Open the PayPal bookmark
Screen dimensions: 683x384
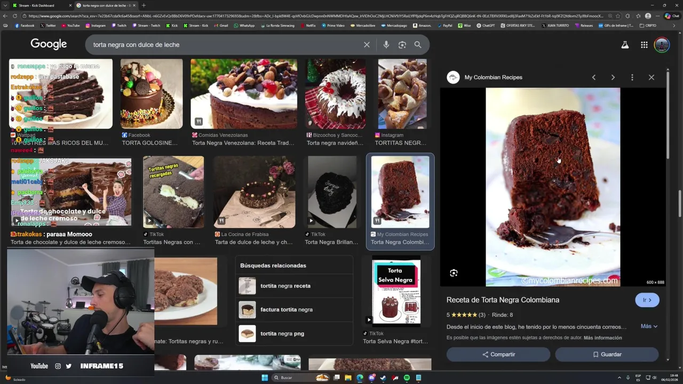[x=444, y=25]
